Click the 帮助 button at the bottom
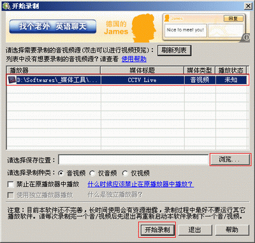Viewport: 255px width, 243px height. (x=232, y=230)
